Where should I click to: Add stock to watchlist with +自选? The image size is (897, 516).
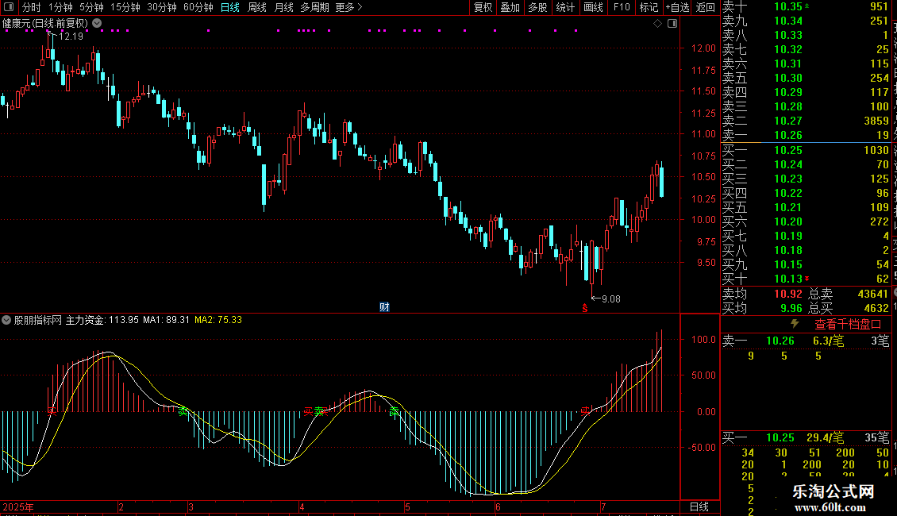pos(677,7)
